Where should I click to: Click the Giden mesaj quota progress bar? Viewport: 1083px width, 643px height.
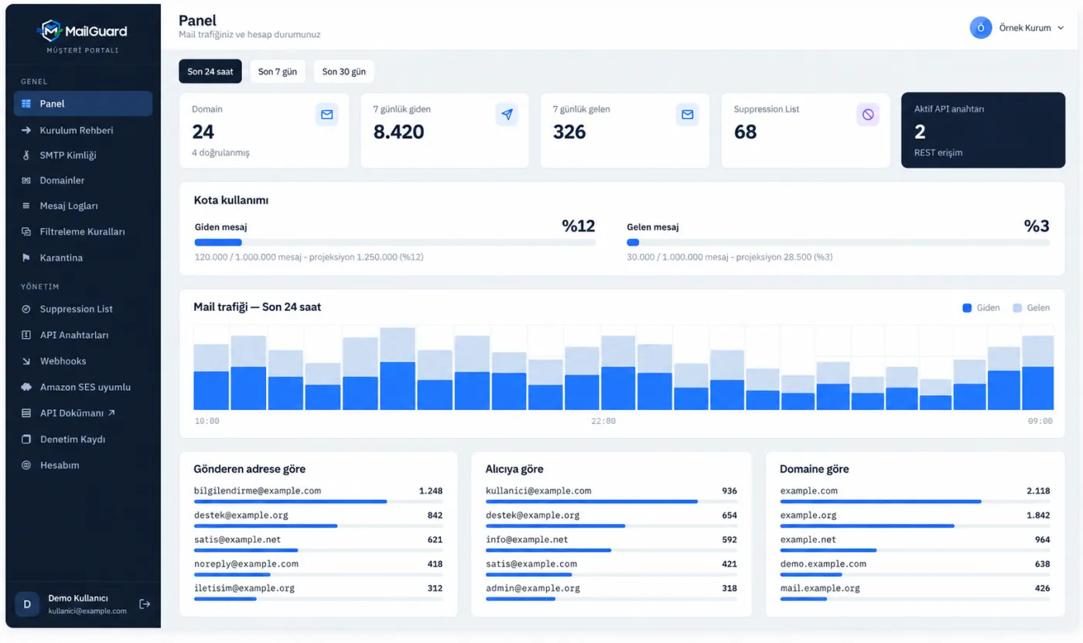click(x=395, y=242)
